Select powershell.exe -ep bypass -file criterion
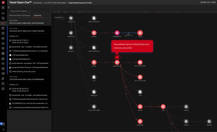The image size is (217, 132). 29,63
